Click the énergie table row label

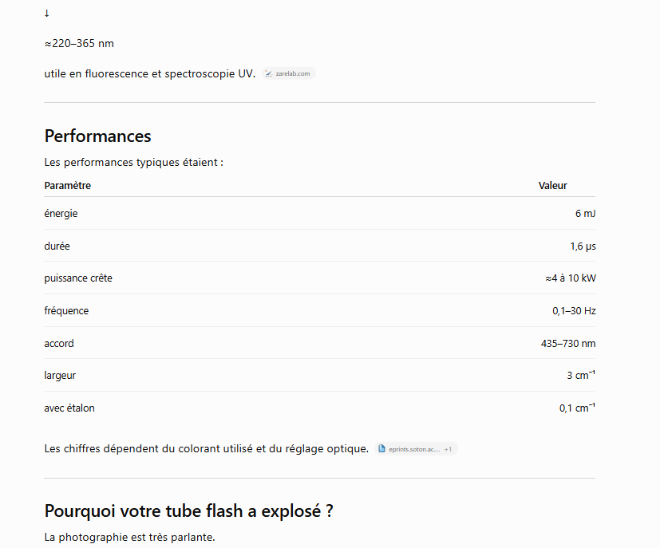click(x=61, y=214)
